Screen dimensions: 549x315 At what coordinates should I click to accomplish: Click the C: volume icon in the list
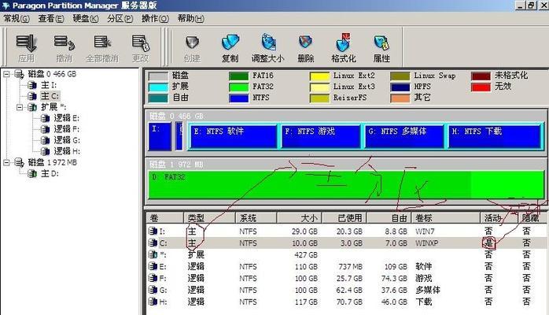click(153, 243)
